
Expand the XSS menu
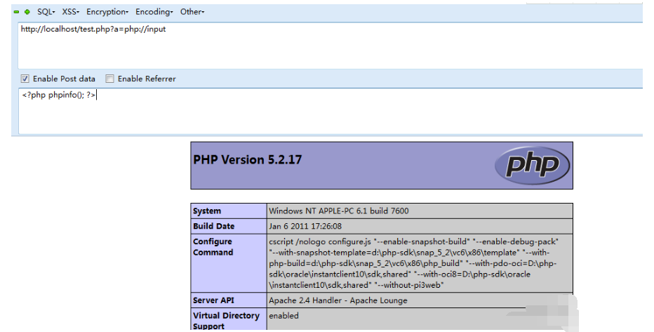70,12
